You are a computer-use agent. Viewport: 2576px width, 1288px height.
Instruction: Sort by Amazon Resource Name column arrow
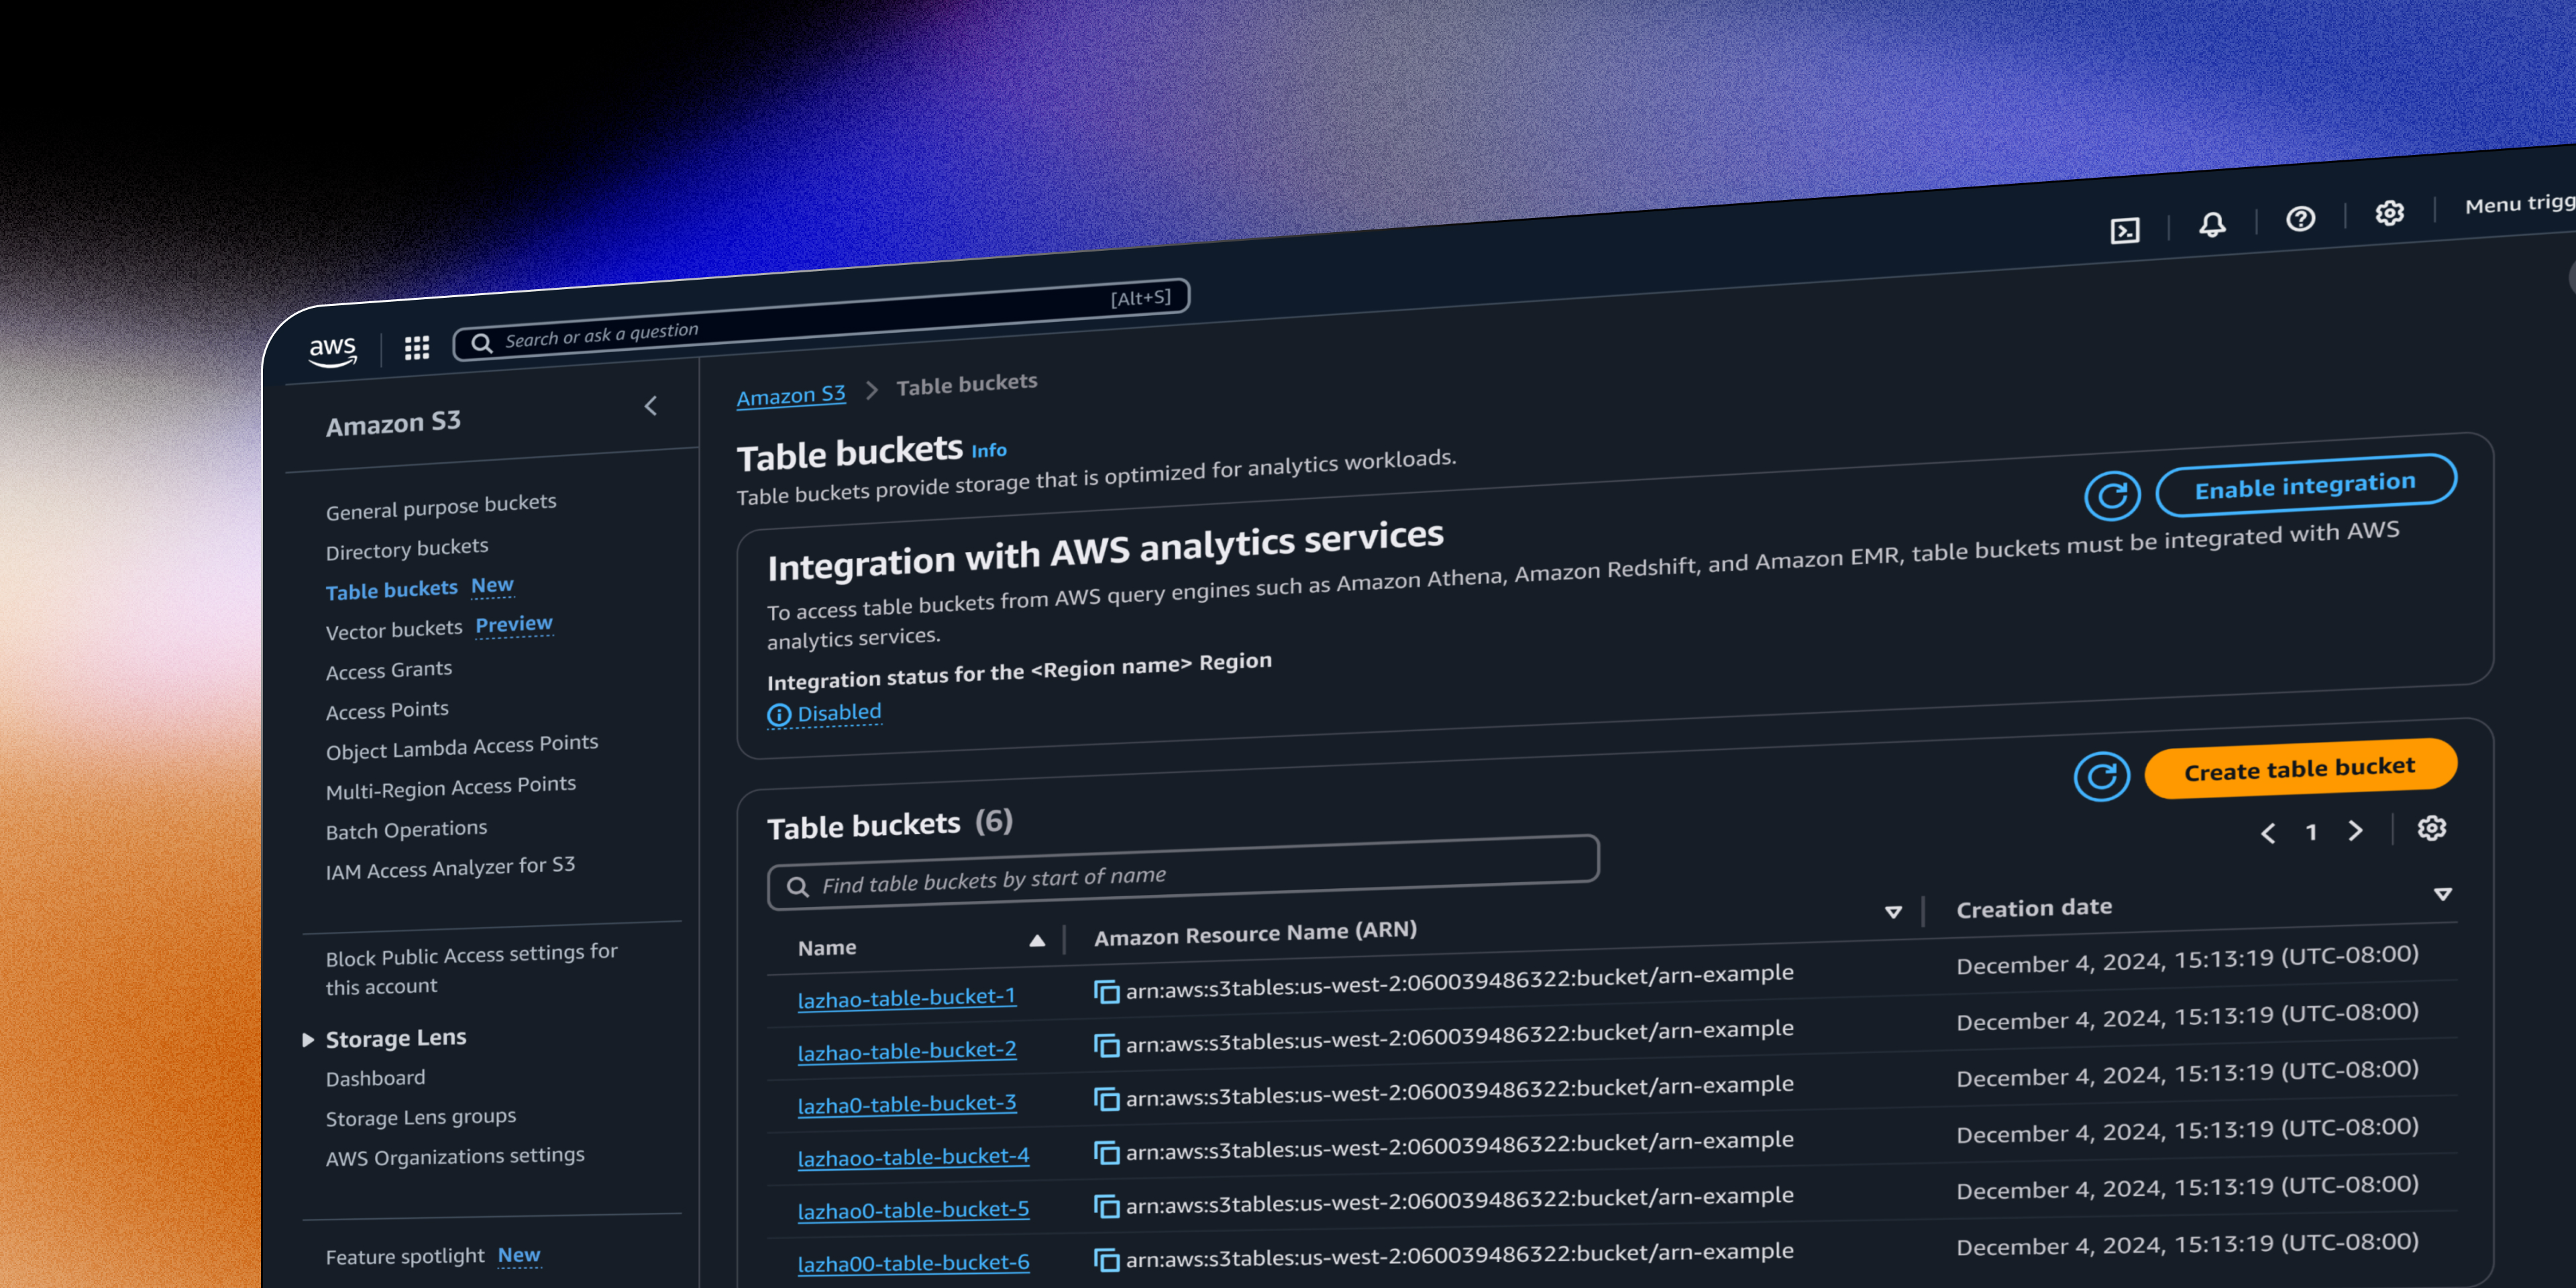pyautogui.click(x=1892, y=911)
